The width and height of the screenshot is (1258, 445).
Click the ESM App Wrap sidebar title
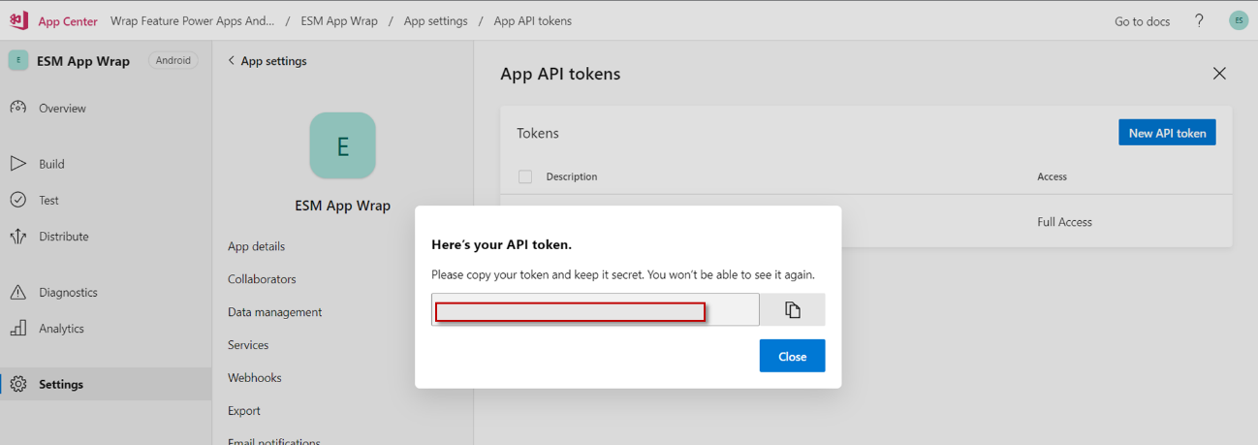pyautogui.click(x=83, y=61)
